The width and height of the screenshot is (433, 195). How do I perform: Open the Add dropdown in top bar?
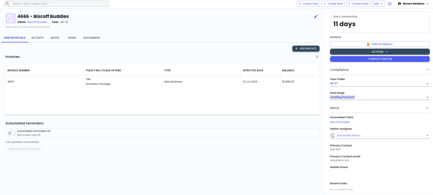(378, 4)
